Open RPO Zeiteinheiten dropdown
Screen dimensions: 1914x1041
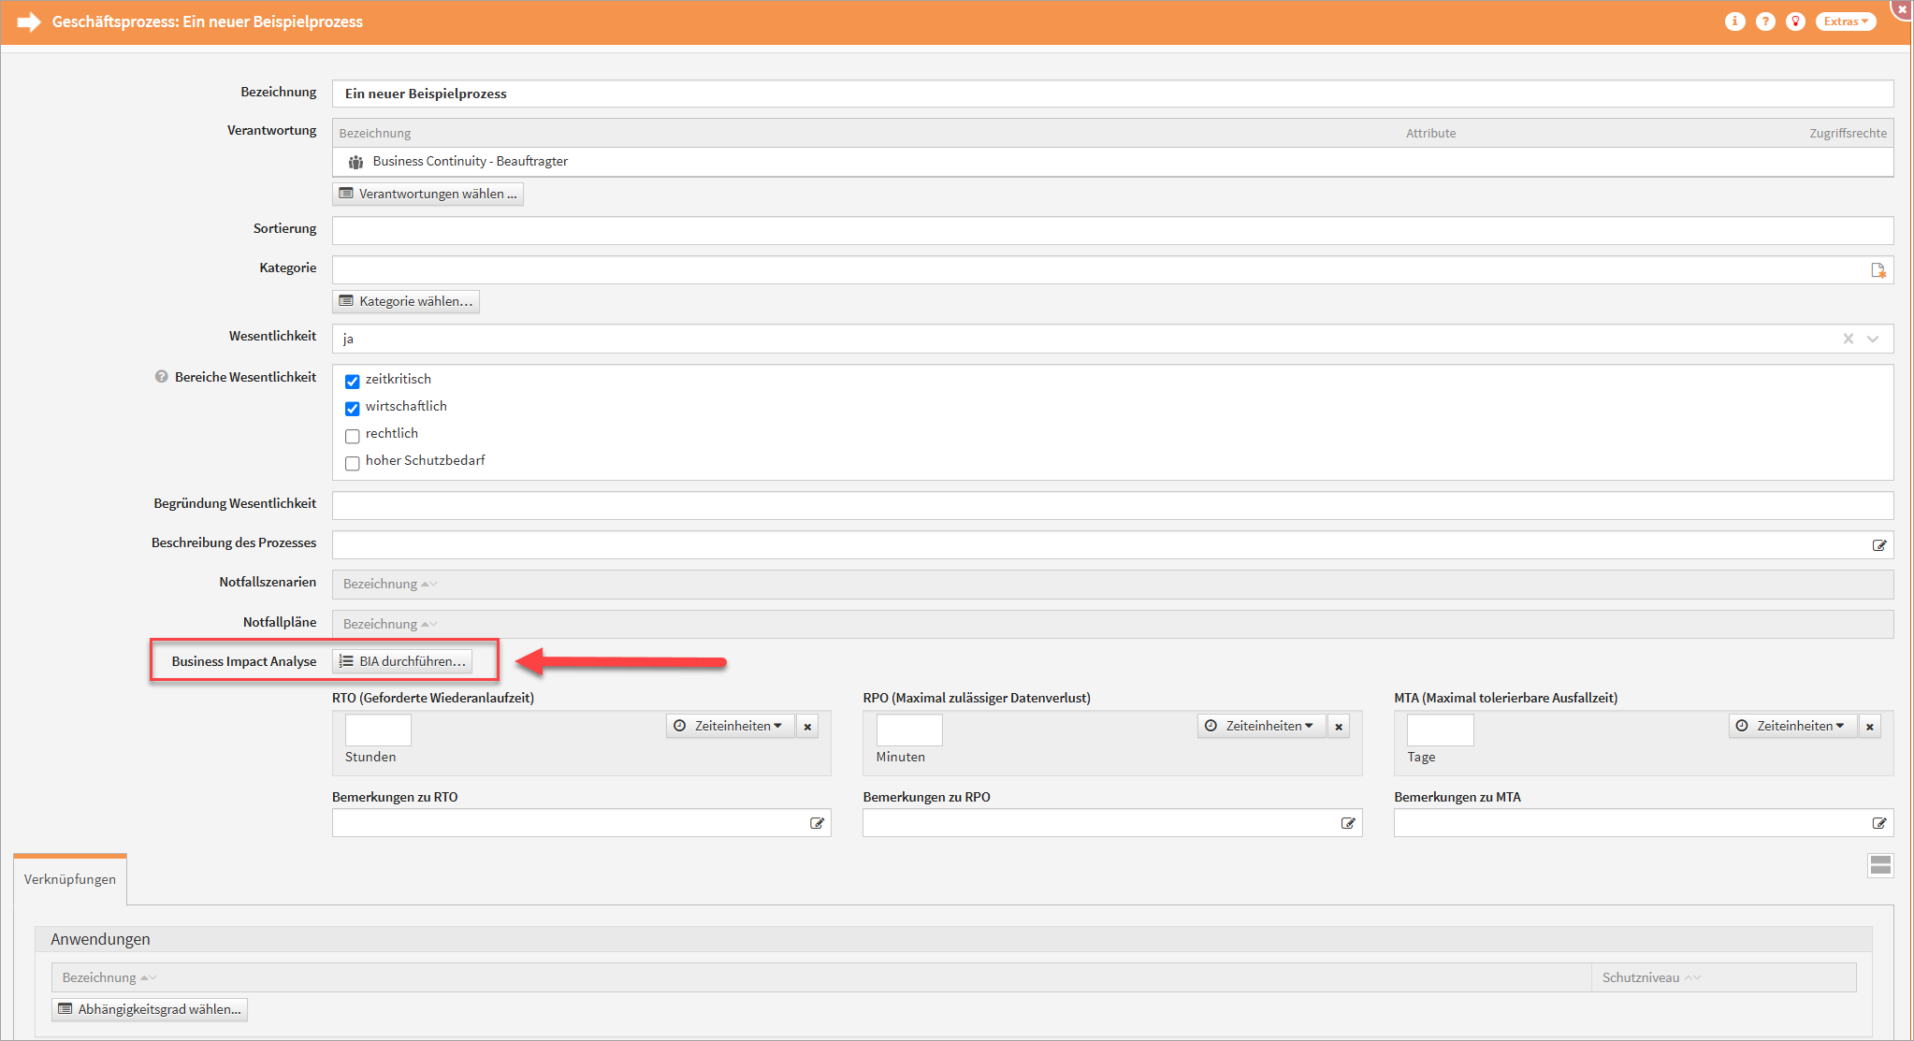click(x=1261, y=726)
